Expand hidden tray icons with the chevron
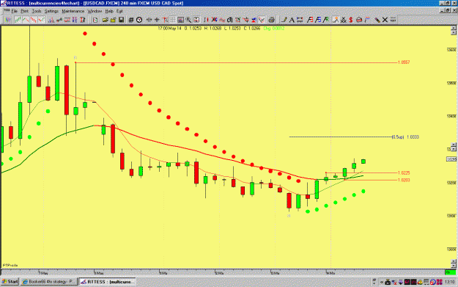Viewport: 458px width, 287px height. pyautogui.click(x=381, y=282)
